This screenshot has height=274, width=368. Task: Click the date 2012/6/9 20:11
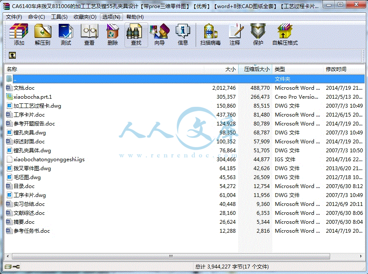pyautogui.click(x=344, y=204)
